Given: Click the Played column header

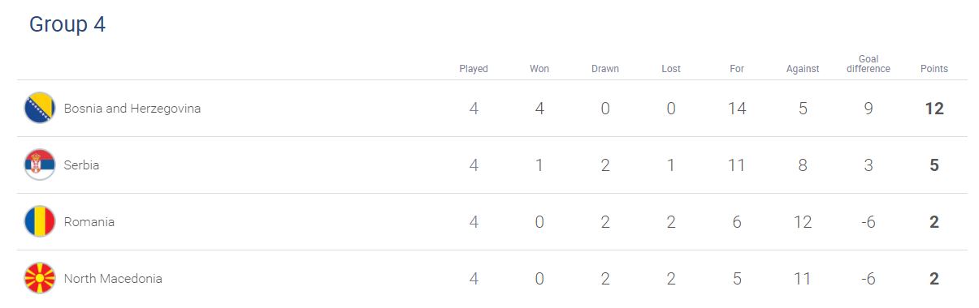Looking at the screenshot, I should (474, 69).
